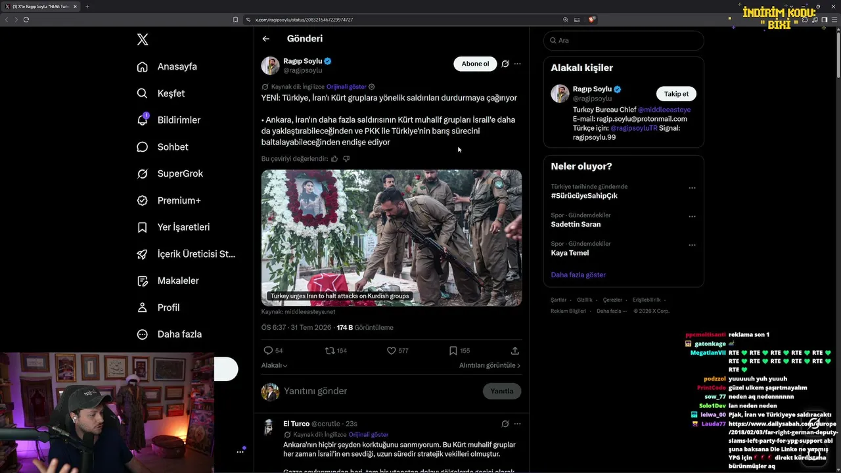Open the Makaleler article icon
The width and height of the screenshot is (841, 473).
(x=142, y=281)
